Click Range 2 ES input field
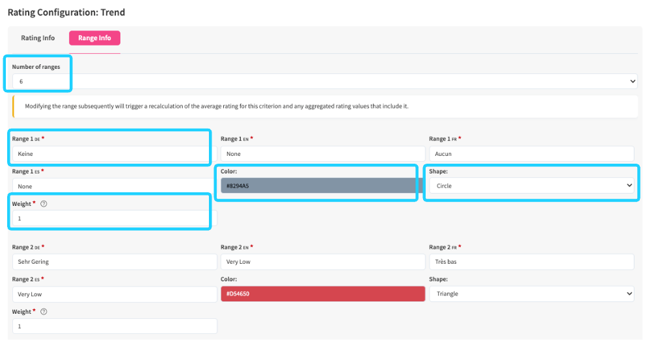 point(114,294)
